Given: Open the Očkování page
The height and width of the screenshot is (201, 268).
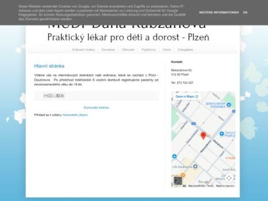Looking at the screenshot, I should [x=128, y=50].
